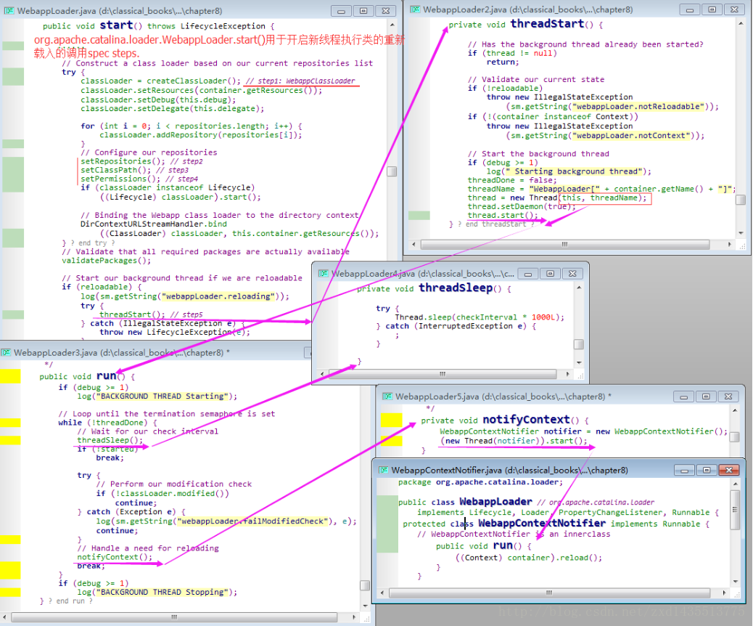Image resolution: width=753 pixels, height=626 pixels.
Task: Click scroll-down arrow in WebappLoader3.java window
Action: tap(366, 606)
